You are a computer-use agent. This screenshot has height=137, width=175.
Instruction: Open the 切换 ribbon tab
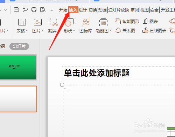point(93,10)
